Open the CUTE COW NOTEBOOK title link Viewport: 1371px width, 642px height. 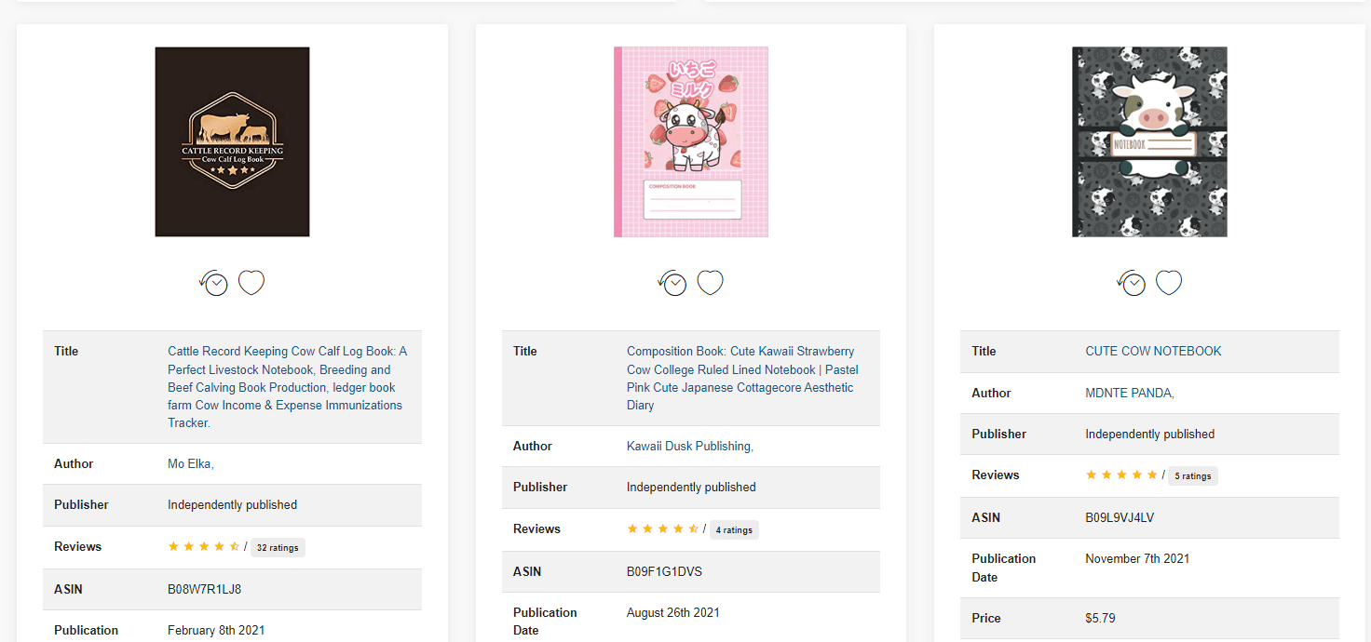[1153, 351]
